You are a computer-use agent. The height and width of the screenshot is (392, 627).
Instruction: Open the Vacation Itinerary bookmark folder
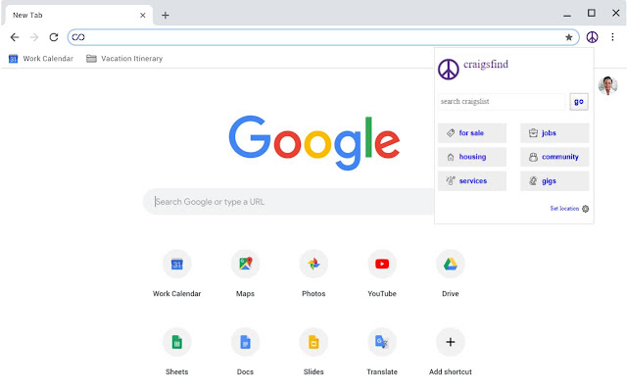pos(124,59)
